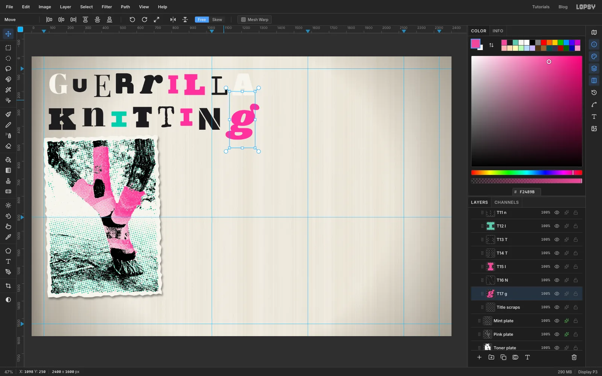The width and height of the screenshot is (602, 376).
Task: Select the paint bucket fill tool
Action: point(8,160)
